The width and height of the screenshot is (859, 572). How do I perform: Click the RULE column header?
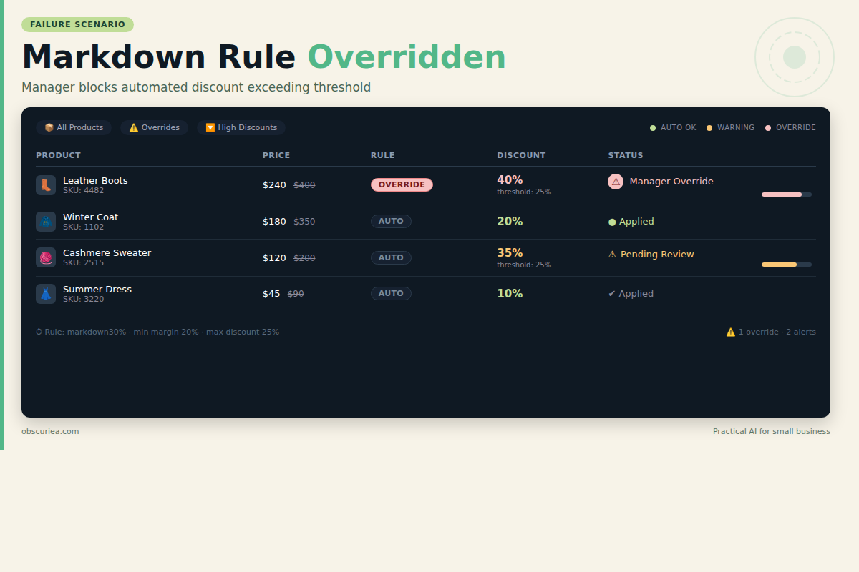point(382,155)
